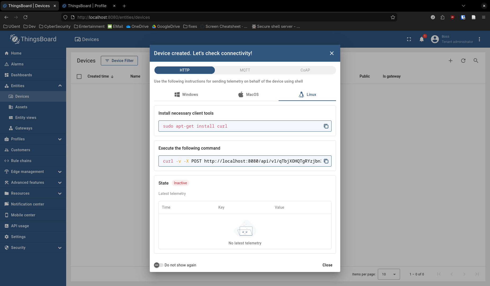The width and height of the screenshot is (490, 286).
Task: Open the items per page dropdown
Action: click(389, 274)
